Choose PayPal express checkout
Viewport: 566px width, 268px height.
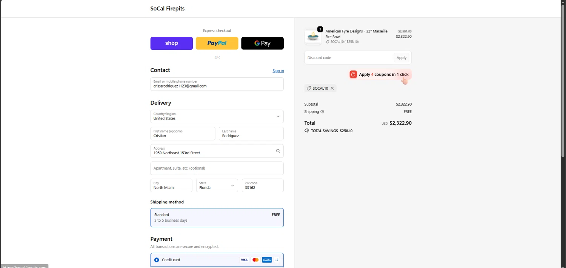pos(217,43)
